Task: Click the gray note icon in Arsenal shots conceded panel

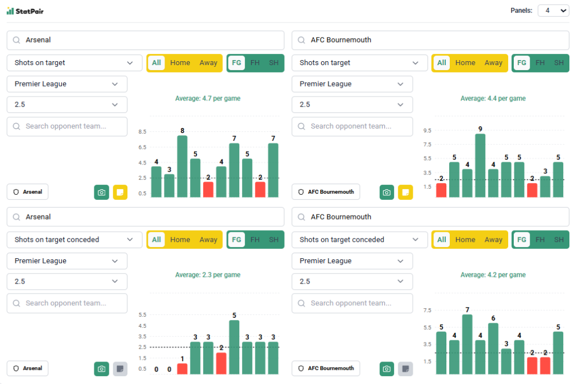Action: click(120, 369)
